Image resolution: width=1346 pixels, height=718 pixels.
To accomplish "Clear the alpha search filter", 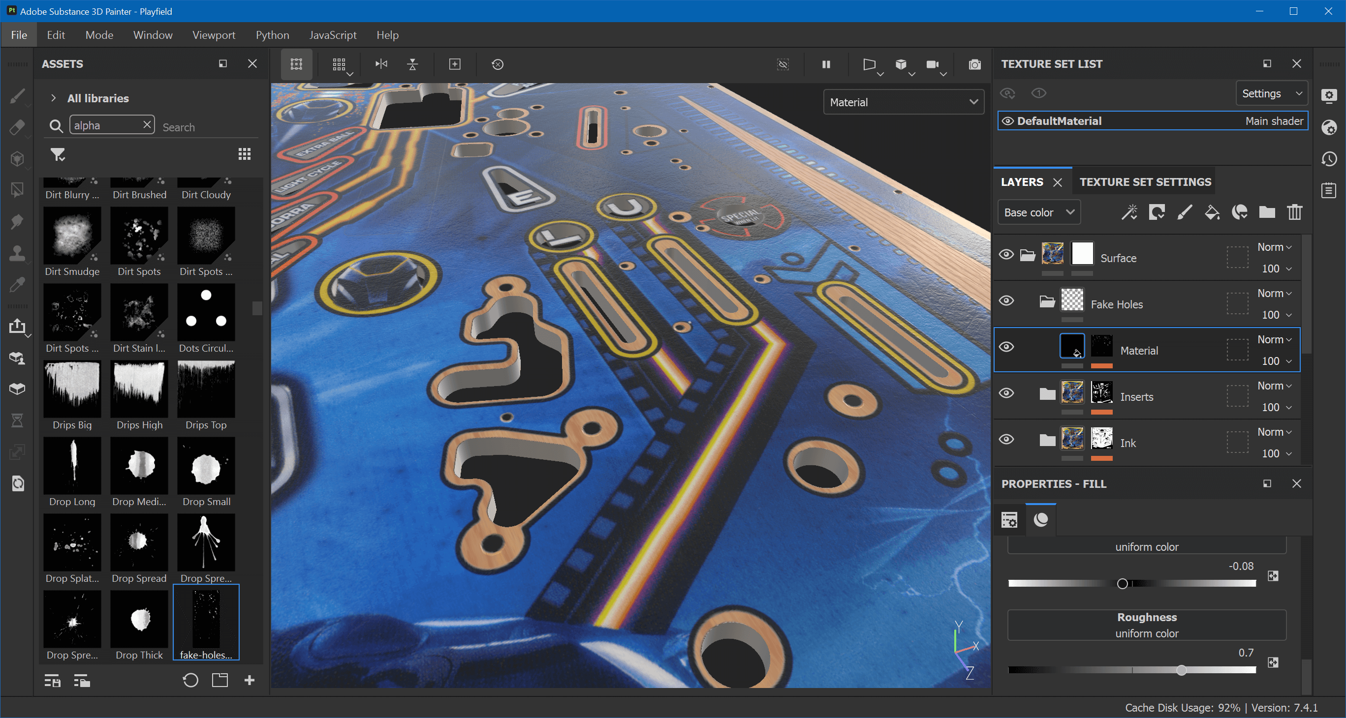I will coord(147,125).
